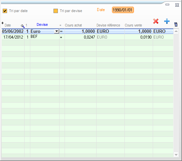The height and width of the screenshot is (161, 182).
Task: Click the 0,0190 sale rate cell
Action: coord(139,37)
